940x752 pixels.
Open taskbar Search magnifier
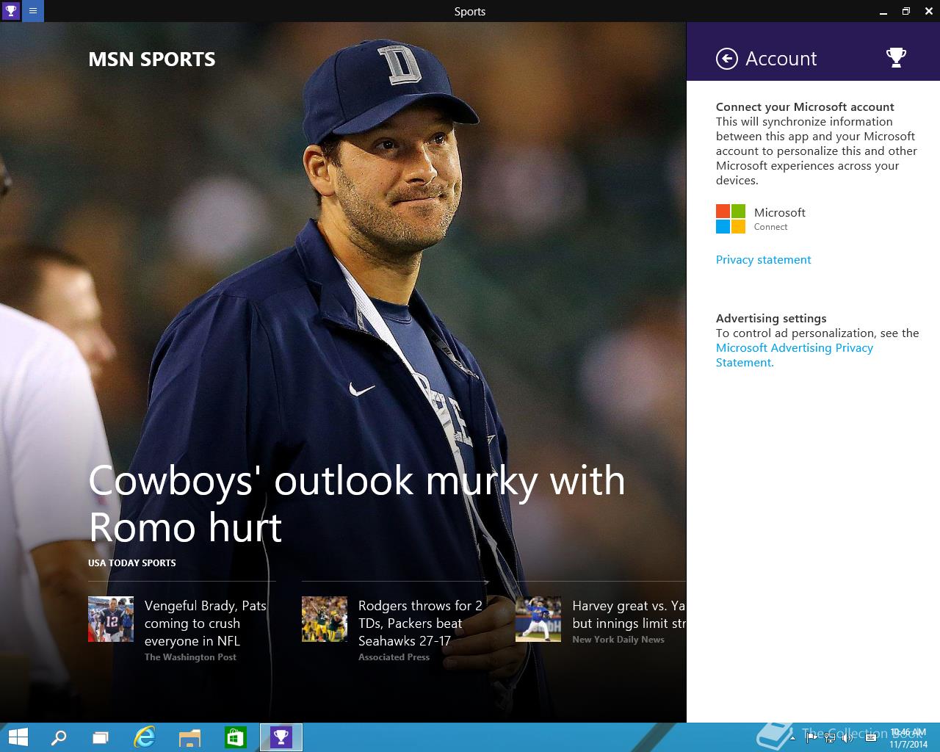coord(57,737)
